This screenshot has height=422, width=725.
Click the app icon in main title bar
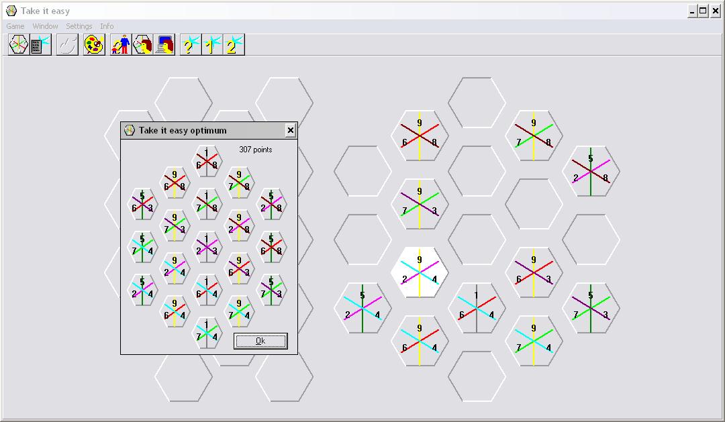(11, 11)
